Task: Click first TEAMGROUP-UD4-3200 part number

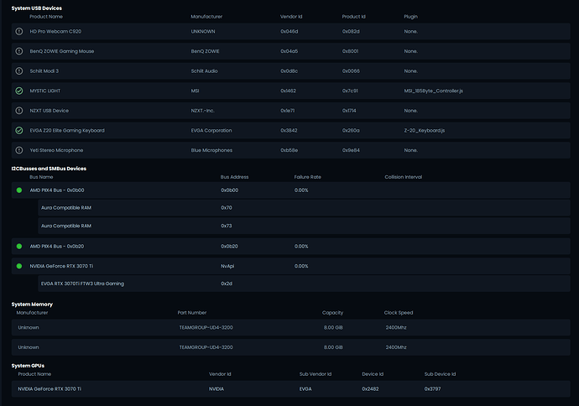Action: point(206,327)
